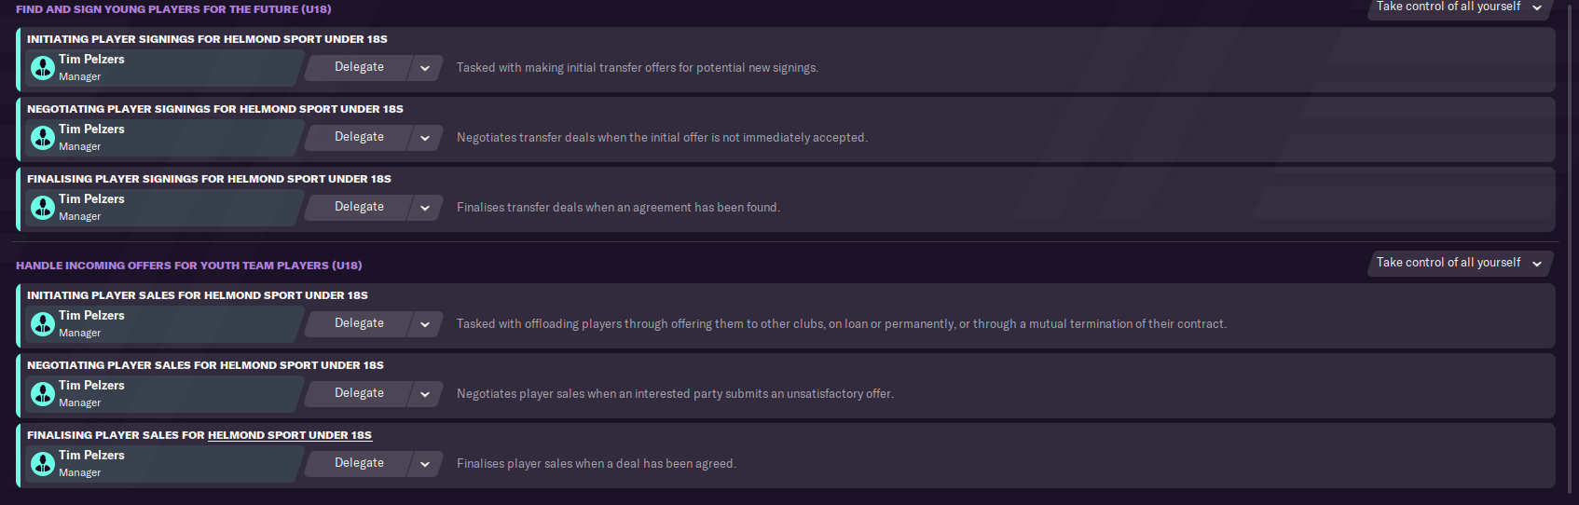1579x505 pixels.
Task: Open Delegate dropdown arrow for Finalising Player Signings
Action: pos(425,208)
